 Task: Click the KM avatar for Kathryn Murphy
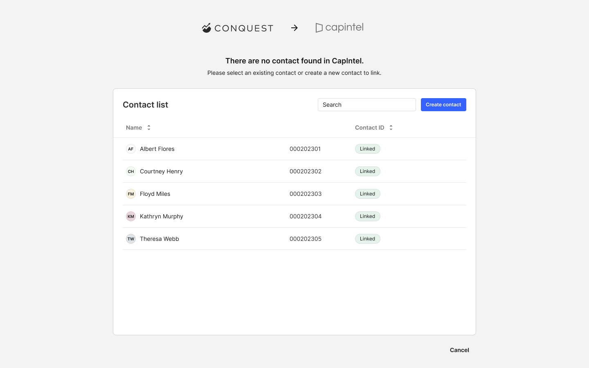tap(131, 216)
